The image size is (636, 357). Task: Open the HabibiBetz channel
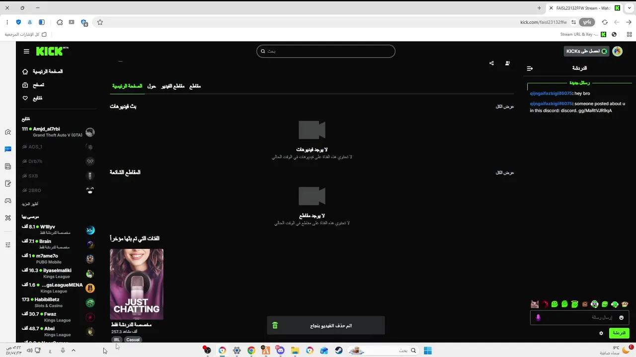(x=58, y=302)
